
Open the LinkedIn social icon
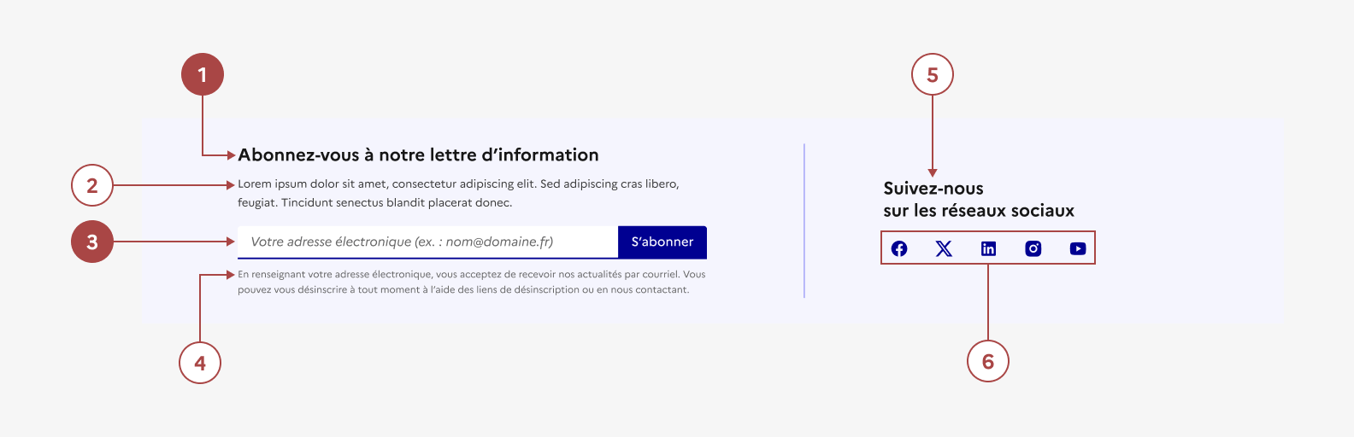click(988, 248)
